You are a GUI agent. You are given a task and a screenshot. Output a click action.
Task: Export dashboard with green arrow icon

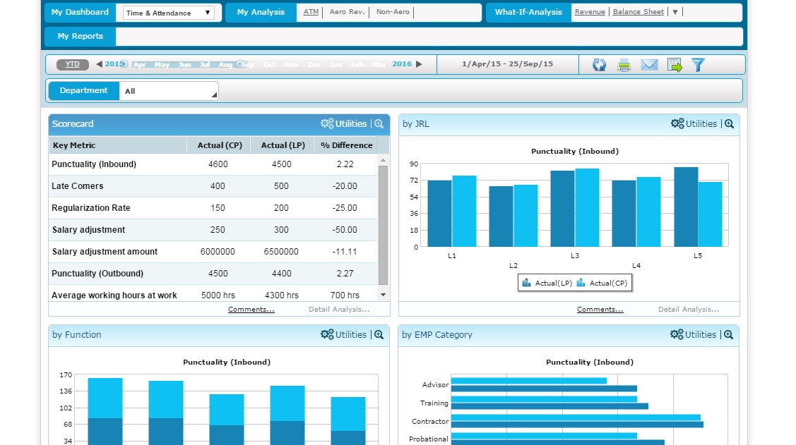[x=675, y=65]
